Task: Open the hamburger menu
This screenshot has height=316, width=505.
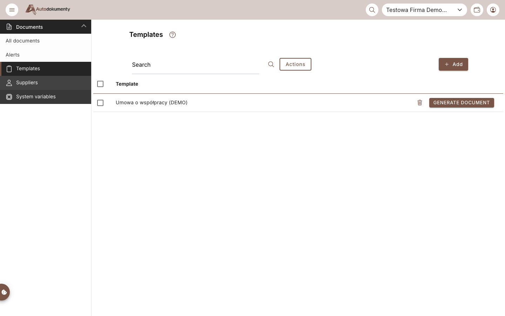Action: (12, 10)
